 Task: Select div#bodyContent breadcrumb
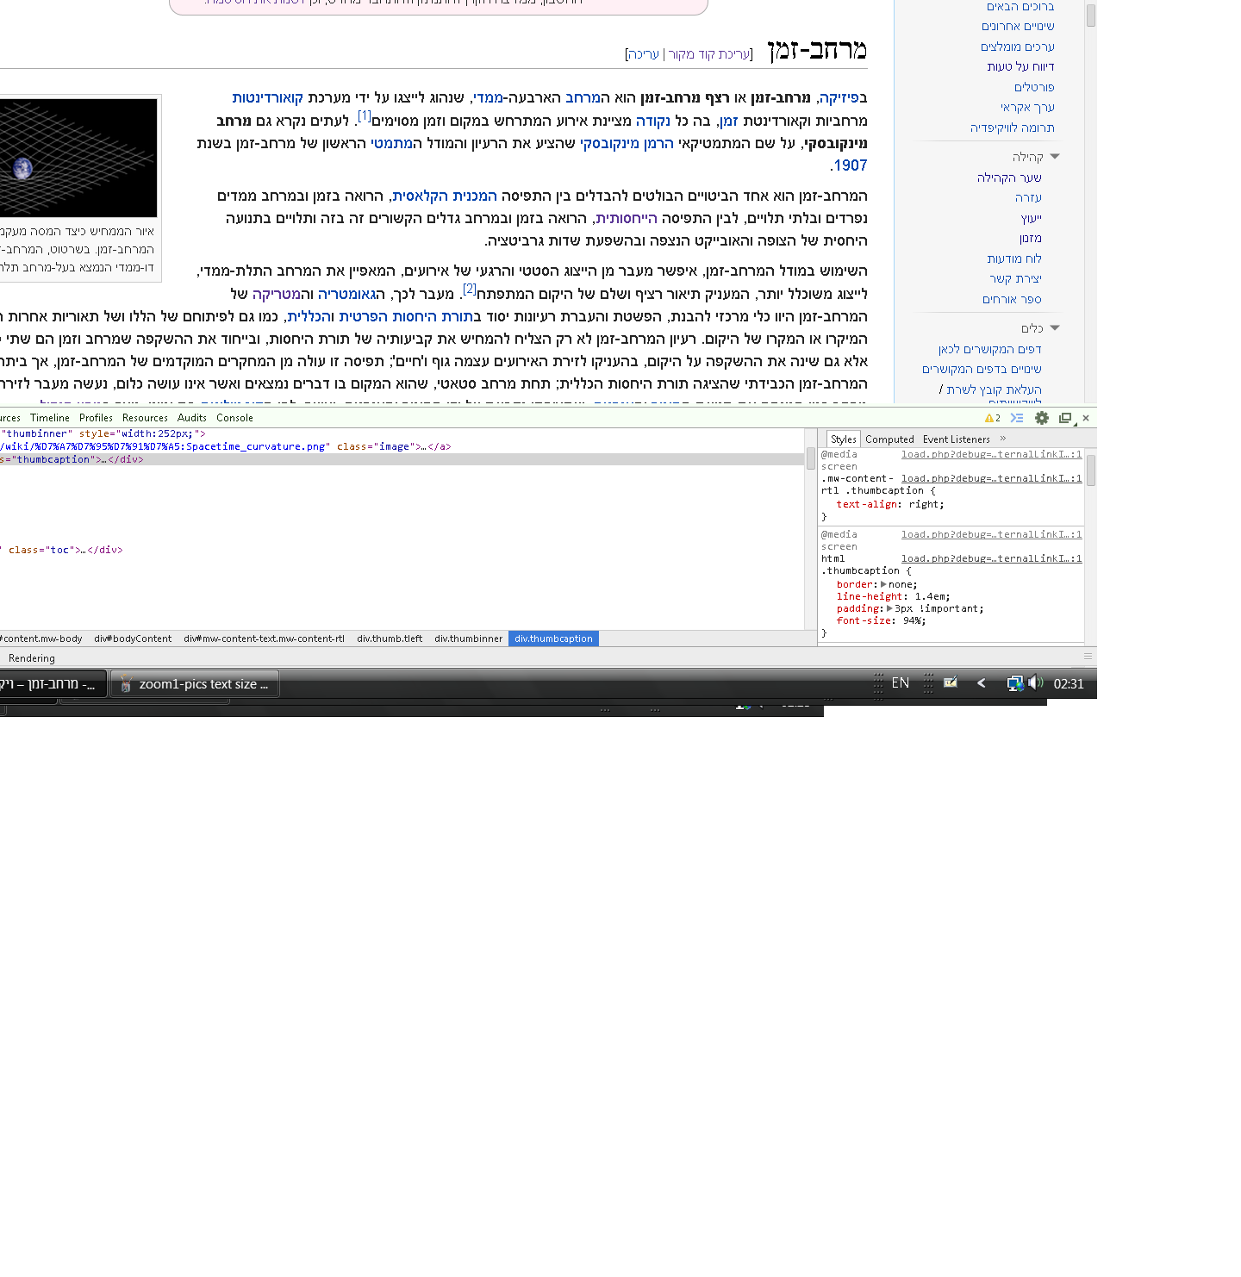133,638
